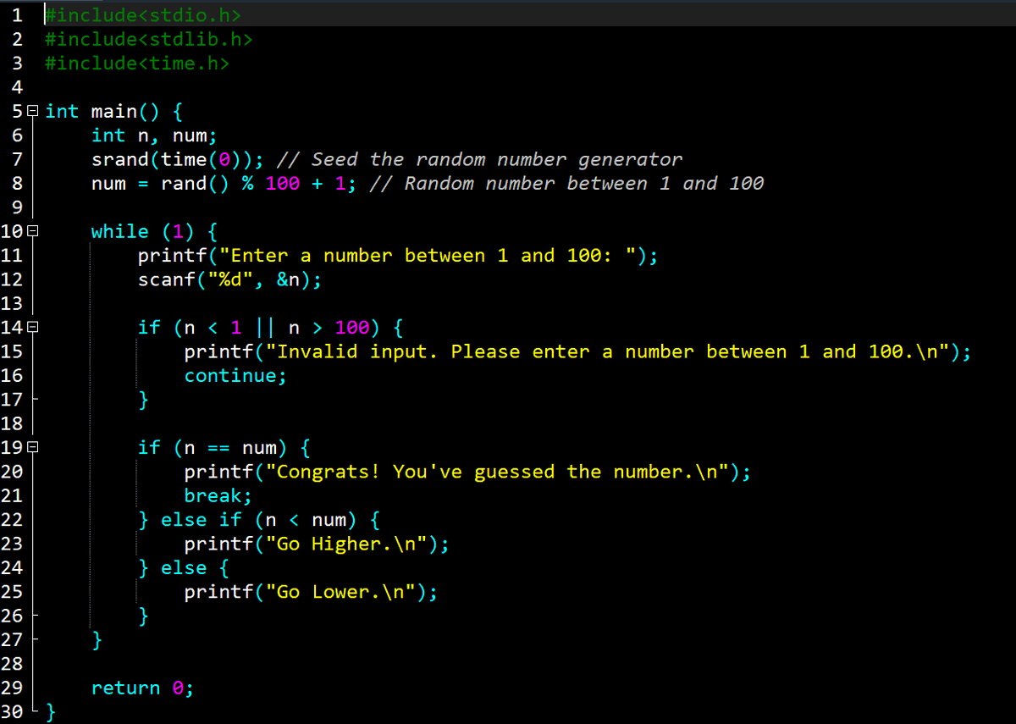Image resolution: width=1016 pixels, height=724 pixels.
Task: Click the "return 0;" statement
Action: point(142,688)
